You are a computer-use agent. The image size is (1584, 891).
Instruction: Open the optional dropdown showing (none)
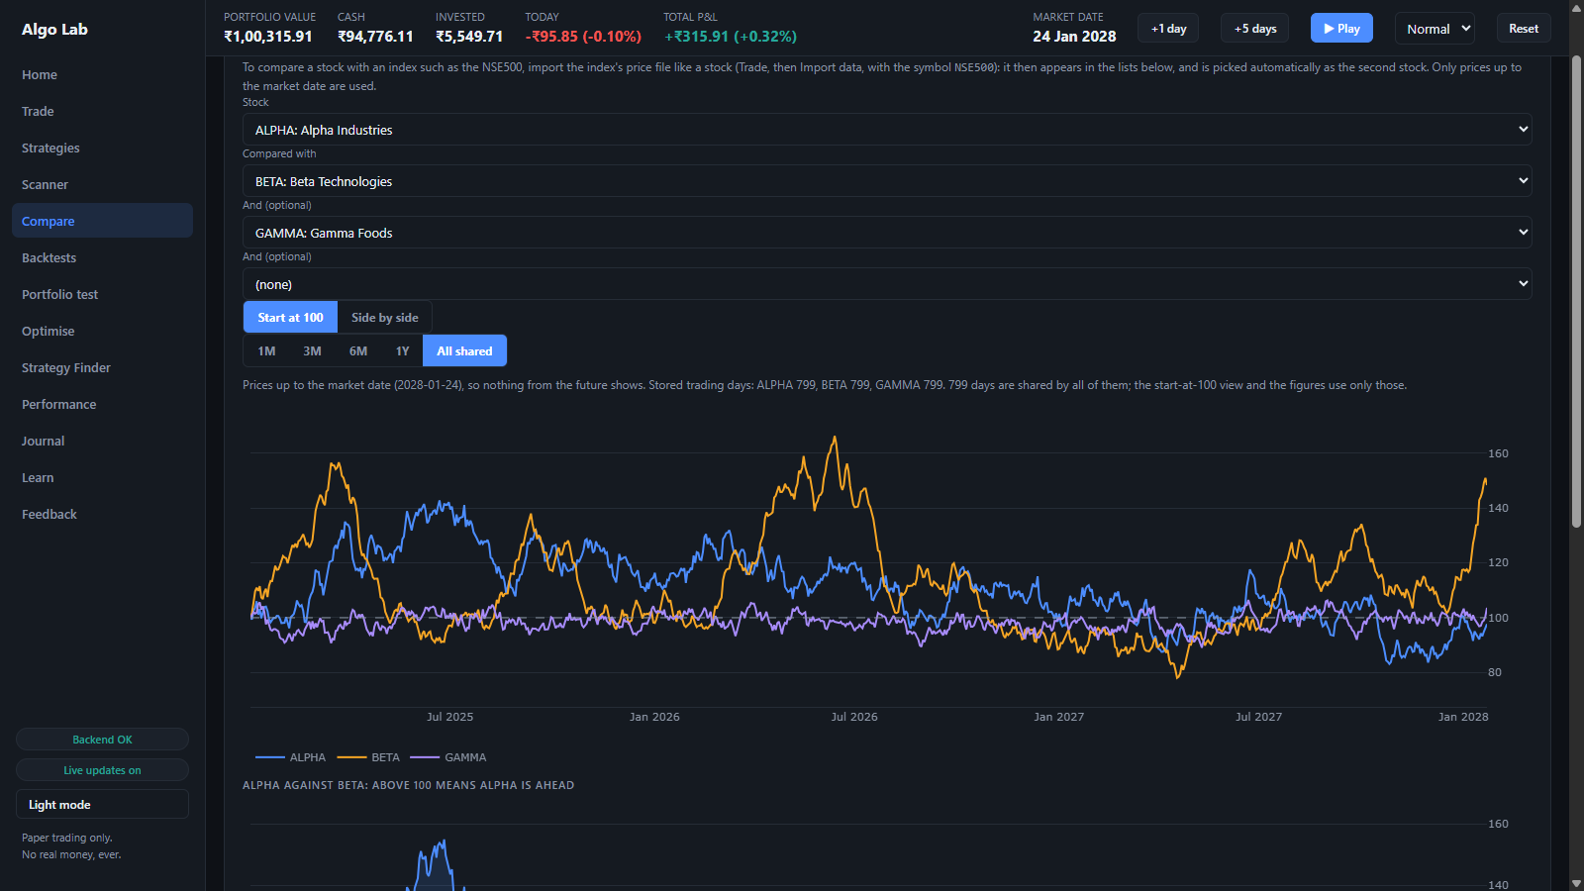[x=887, y=284]
